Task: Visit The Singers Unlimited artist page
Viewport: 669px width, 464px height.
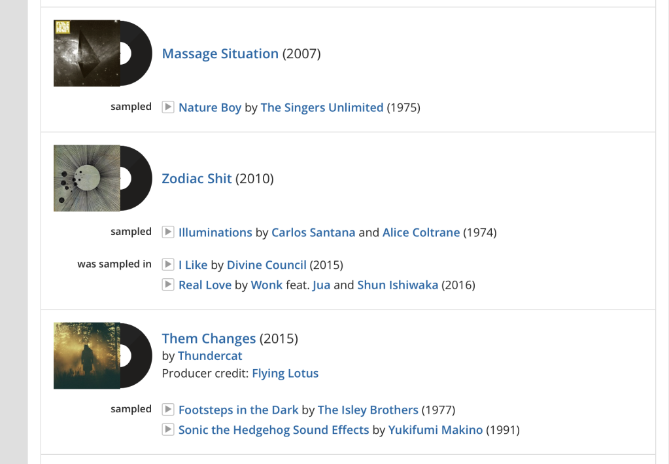Action: pyautogui.click(x=322, y=107)
